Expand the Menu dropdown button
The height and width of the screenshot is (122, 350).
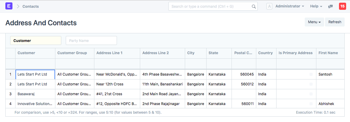click(314, 22)
